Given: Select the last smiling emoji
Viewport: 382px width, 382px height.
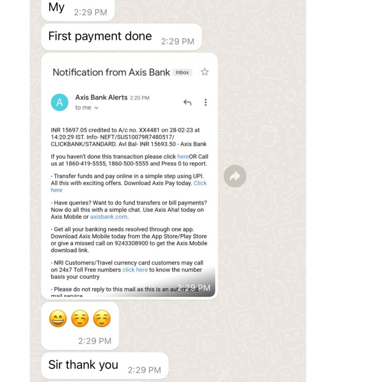Looking at the screenshot, I should pos(102,318).
